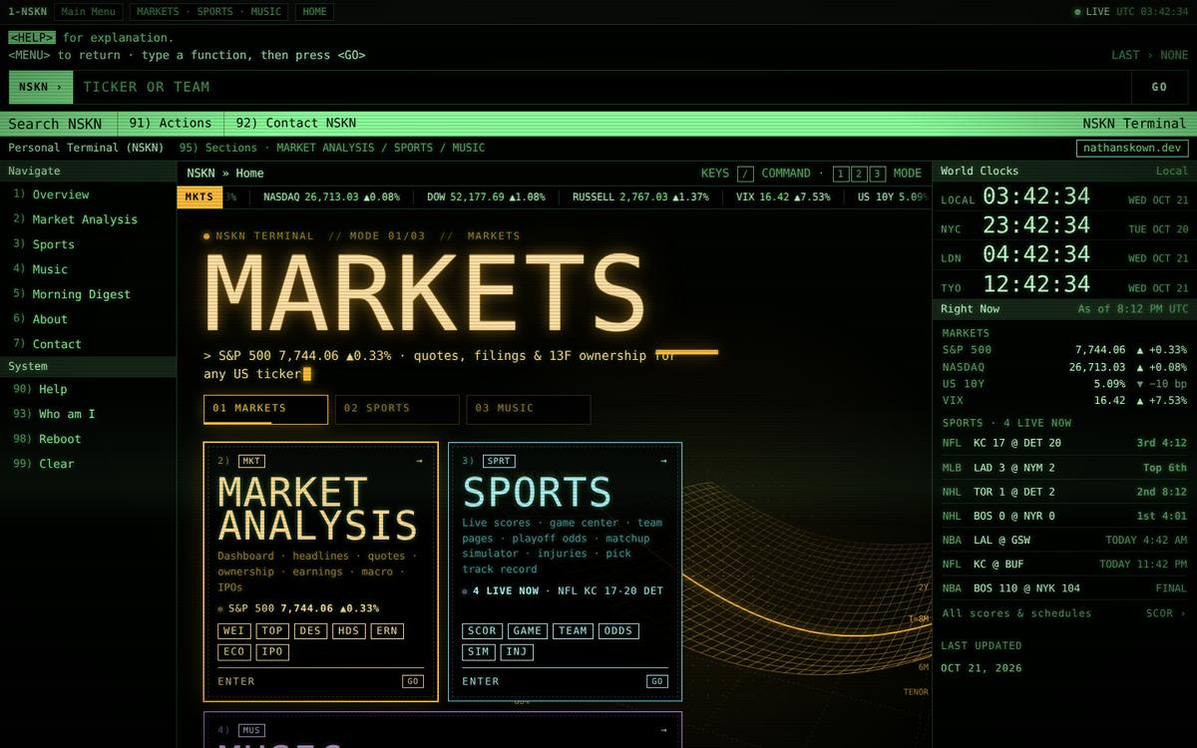Open Main Menu in top bar
Screen dimensions: 1197x748
coord(88,12)
